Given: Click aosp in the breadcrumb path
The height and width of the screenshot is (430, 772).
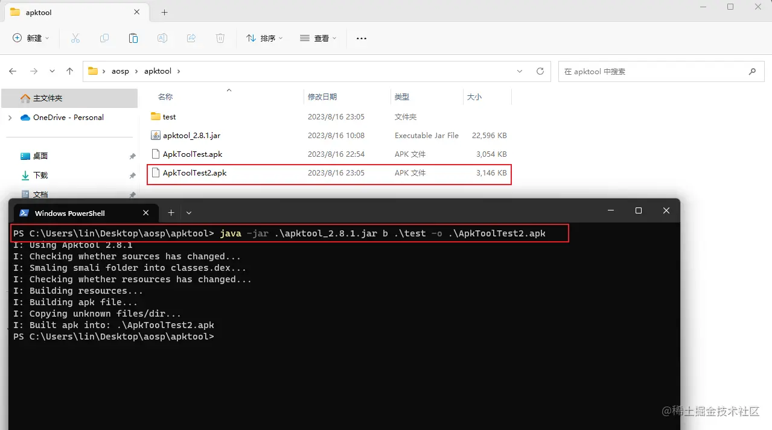Looking at the screenshot, I should click(x=120, y=71).
